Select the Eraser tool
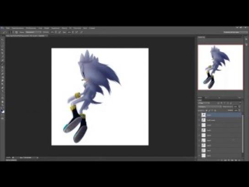 click(x=2, y=74)
